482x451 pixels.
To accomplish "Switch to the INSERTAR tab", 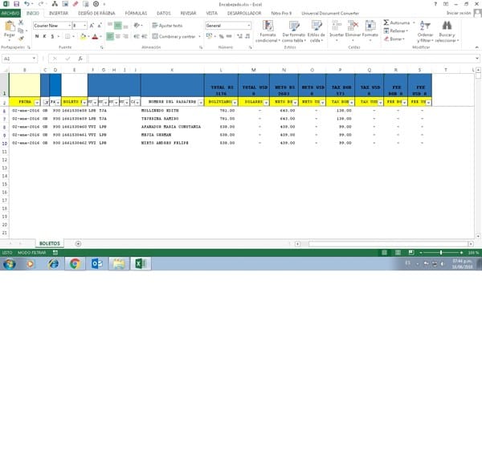I will 59,13.
